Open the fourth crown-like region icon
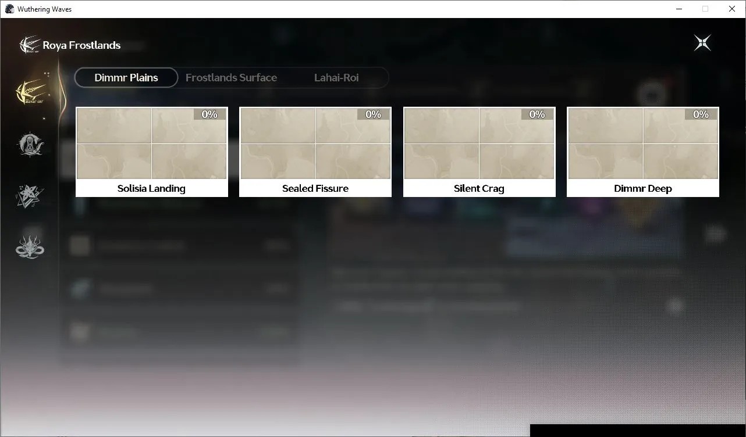 point(30,246)
